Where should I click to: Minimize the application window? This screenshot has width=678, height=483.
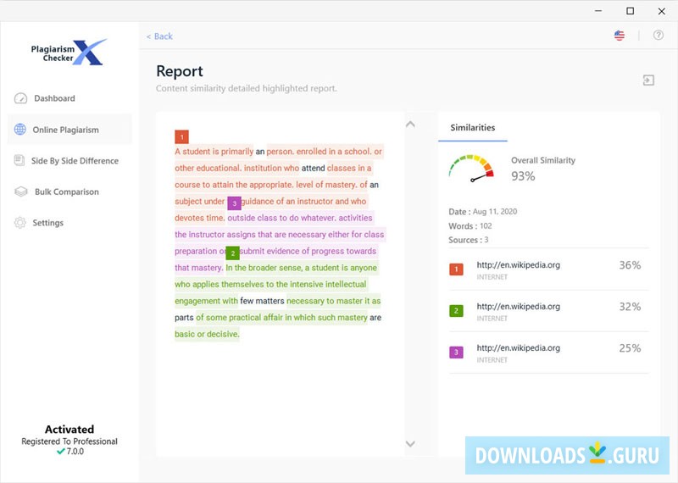coord(598,11)
